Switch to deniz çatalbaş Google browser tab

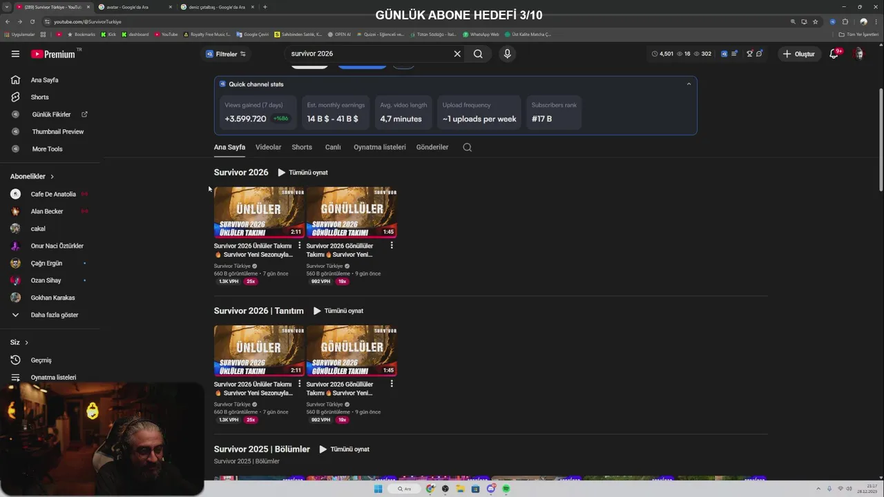(217, 7)
